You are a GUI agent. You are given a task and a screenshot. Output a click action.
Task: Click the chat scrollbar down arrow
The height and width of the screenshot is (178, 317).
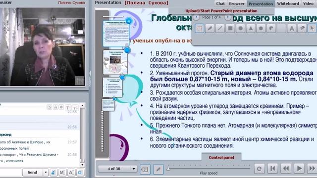pos(82,165)
